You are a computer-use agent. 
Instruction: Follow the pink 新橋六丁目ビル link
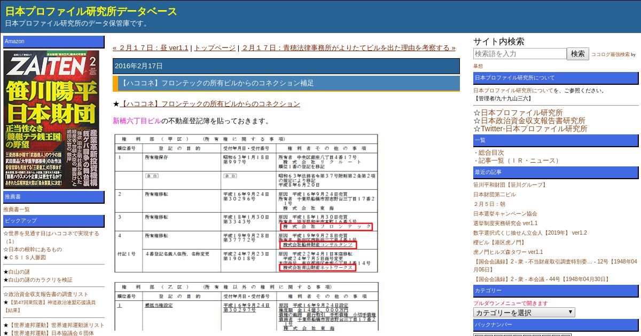point(137,121)
